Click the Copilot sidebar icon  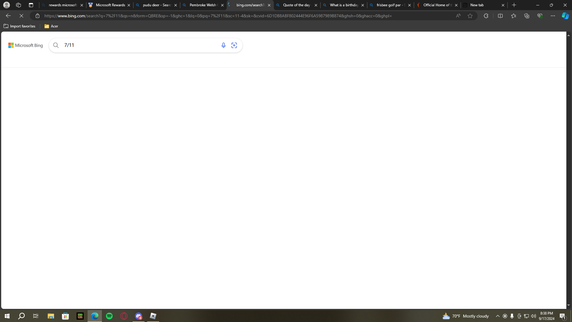tap(565, 16)
